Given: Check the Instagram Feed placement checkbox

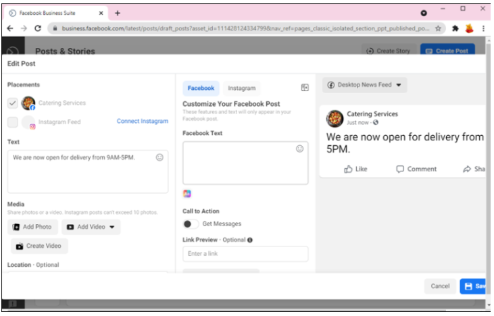Looking at the screenshot, I should (x=13, y=122).
